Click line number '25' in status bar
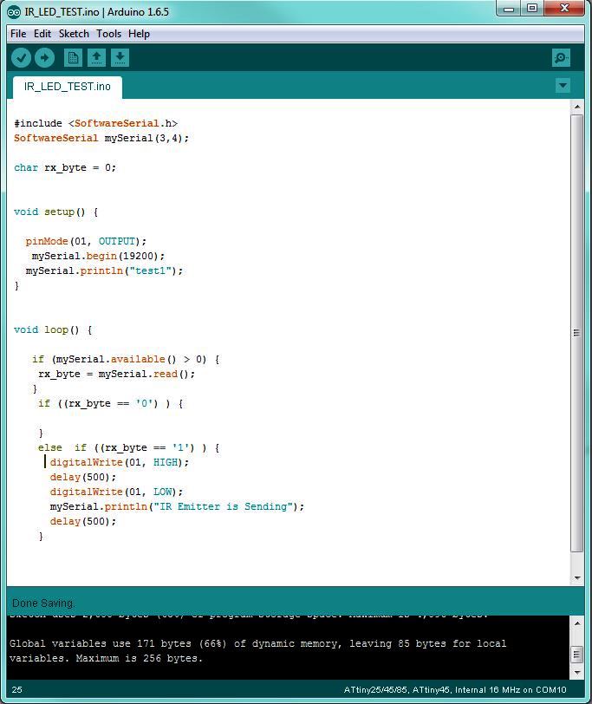This screenshot has width=592, height=704. click(x=17, y=689)
